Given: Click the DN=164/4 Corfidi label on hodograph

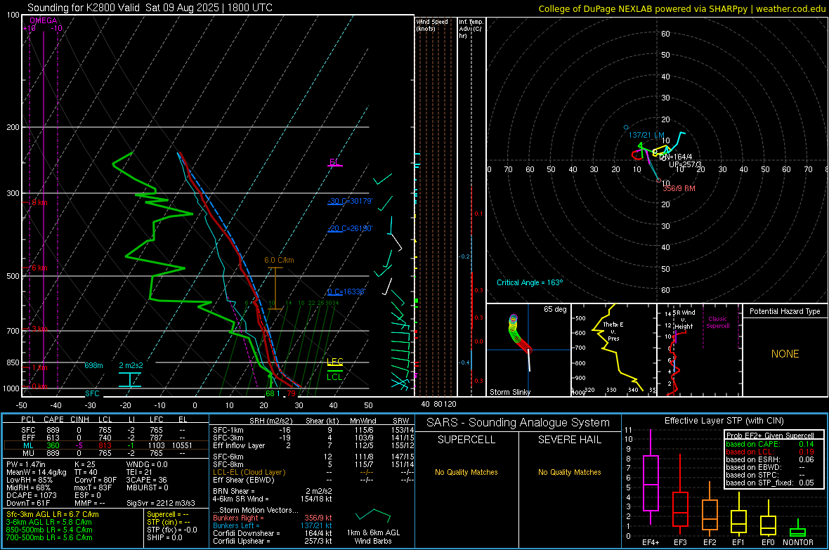Looking at the screenshot, I should tap(676, 157).
